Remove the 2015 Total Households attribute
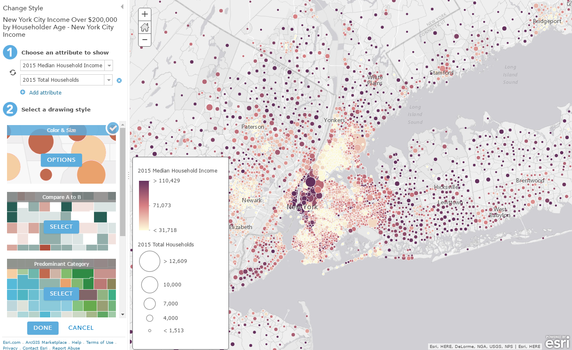The width and height of the screenshot is (572, 350). 119,80
